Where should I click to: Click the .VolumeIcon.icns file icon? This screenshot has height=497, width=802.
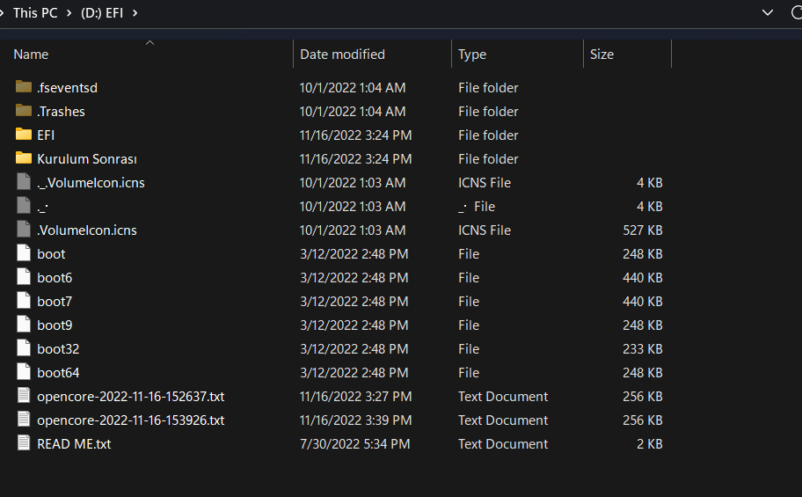click(24, 230)
